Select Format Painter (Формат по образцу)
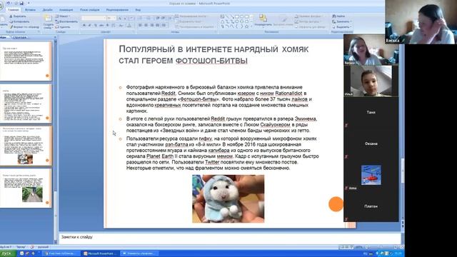The height and width of the screenshot is (257, 457). (24, 27)
